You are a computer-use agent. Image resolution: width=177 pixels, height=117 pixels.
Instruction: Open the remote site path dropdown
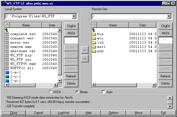tap(169, 16)
